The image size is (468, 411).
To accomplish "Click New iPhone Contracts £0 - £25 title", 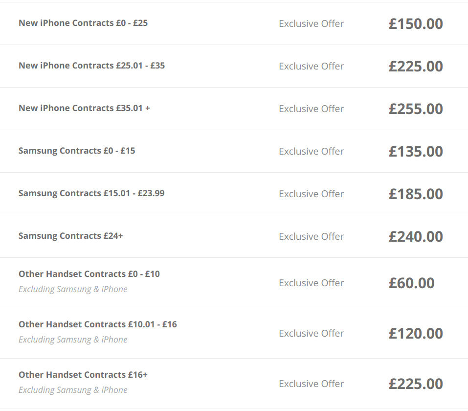I will pyautogui.click(x=83, y=23).
